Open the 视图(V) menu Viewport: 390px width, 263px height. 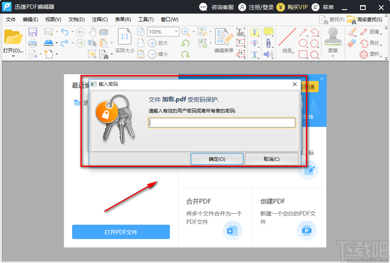click(53, 20)
